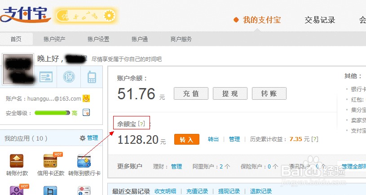The width and height of the screenshot is (366, 195).
Task: Click the 转出 link for 余额宝
Action: pyautogui.click(x=213, y=139)
